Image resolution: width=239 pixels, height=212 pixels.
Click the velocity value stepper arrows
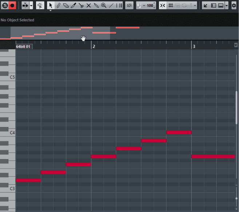click(x=155, y=5)
